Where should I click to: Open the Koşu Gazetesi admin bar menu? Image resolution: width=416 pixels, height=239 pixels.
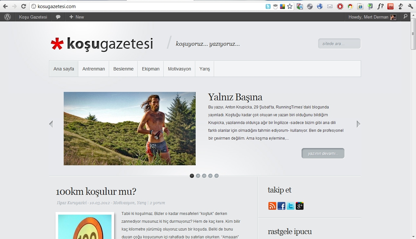(33, 17)
